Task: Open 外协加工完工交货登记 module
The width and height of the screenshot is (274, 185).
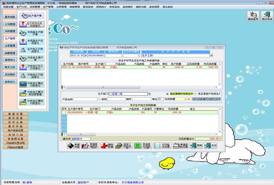Action: tap(32, 67)
